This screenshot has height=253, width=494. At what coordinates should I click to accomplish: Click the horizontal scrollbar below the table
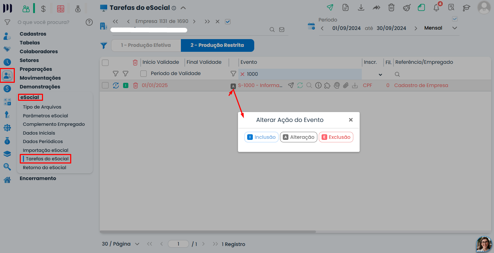[x=208, y=232]
